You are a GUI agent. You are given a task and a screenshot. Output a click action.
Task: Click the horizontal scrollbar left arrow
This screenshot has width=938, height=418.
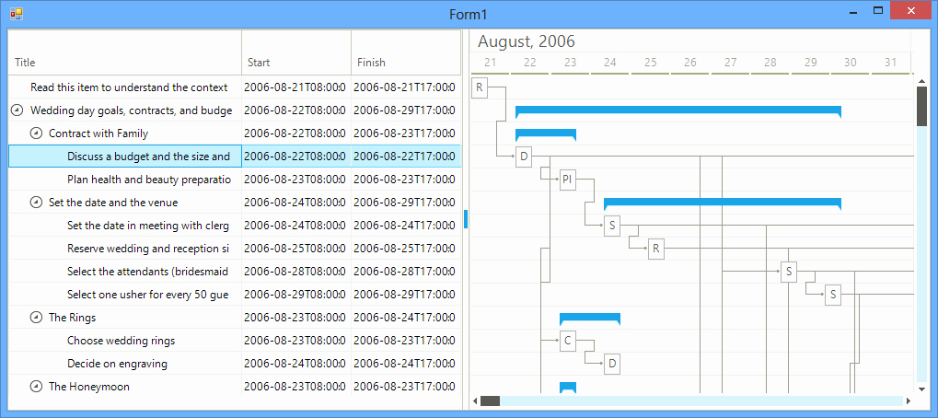coord(476,401)
